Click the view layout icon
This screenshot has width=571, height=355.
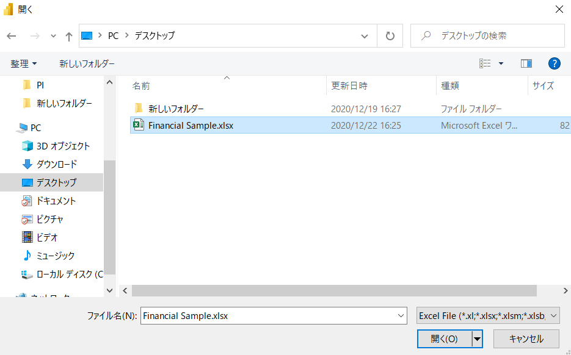[486, 63]
